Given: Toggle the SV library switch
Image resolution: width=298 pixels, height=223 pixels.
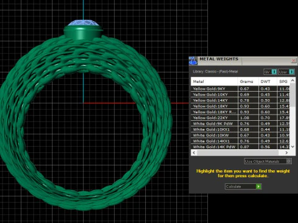Looking at the screenshot, I should coord(270,72).
